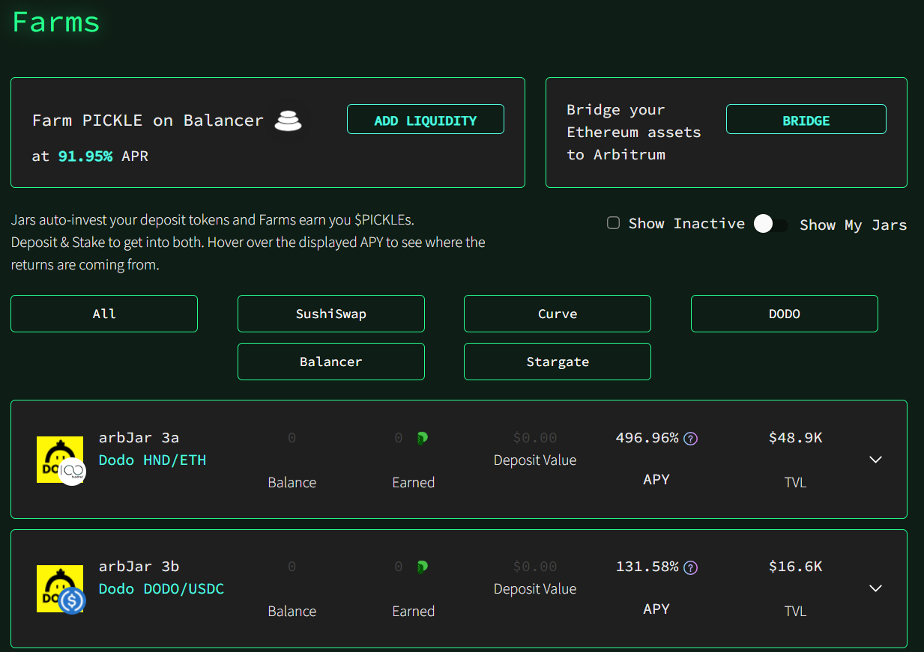
Task: Click the 496.96% APY value
Action: [647, 437]
